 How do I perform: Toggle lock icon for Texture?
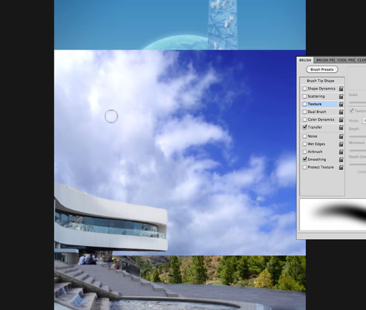point(341,104)
